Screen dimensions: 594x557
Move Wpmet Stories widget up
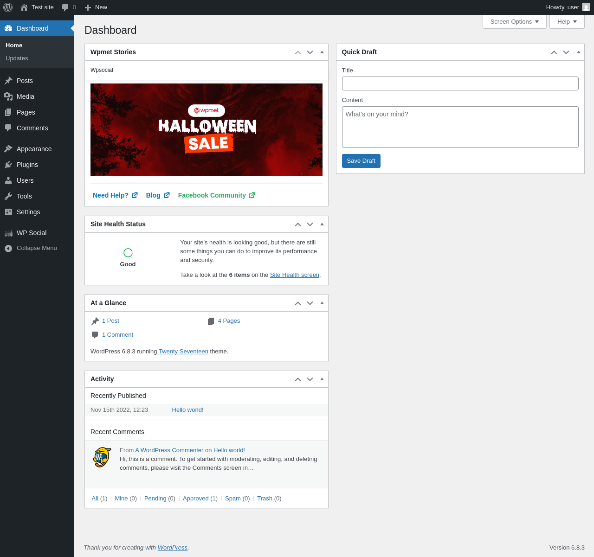pos(298,52)
